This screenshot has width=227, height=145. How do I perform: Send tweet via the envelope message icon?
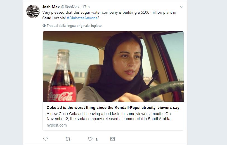pos(112,139)
